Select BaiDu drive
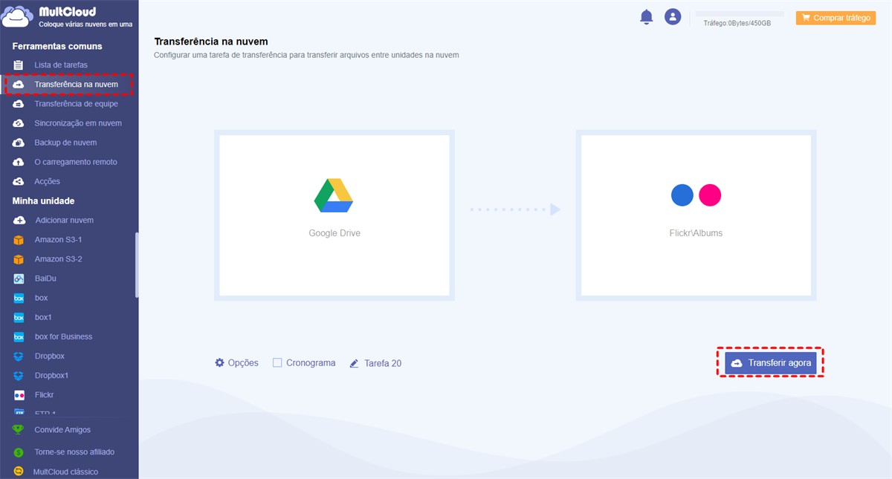The height and width of the screenshot is (479, 892). pyautogui.click(x=45, y=278)
